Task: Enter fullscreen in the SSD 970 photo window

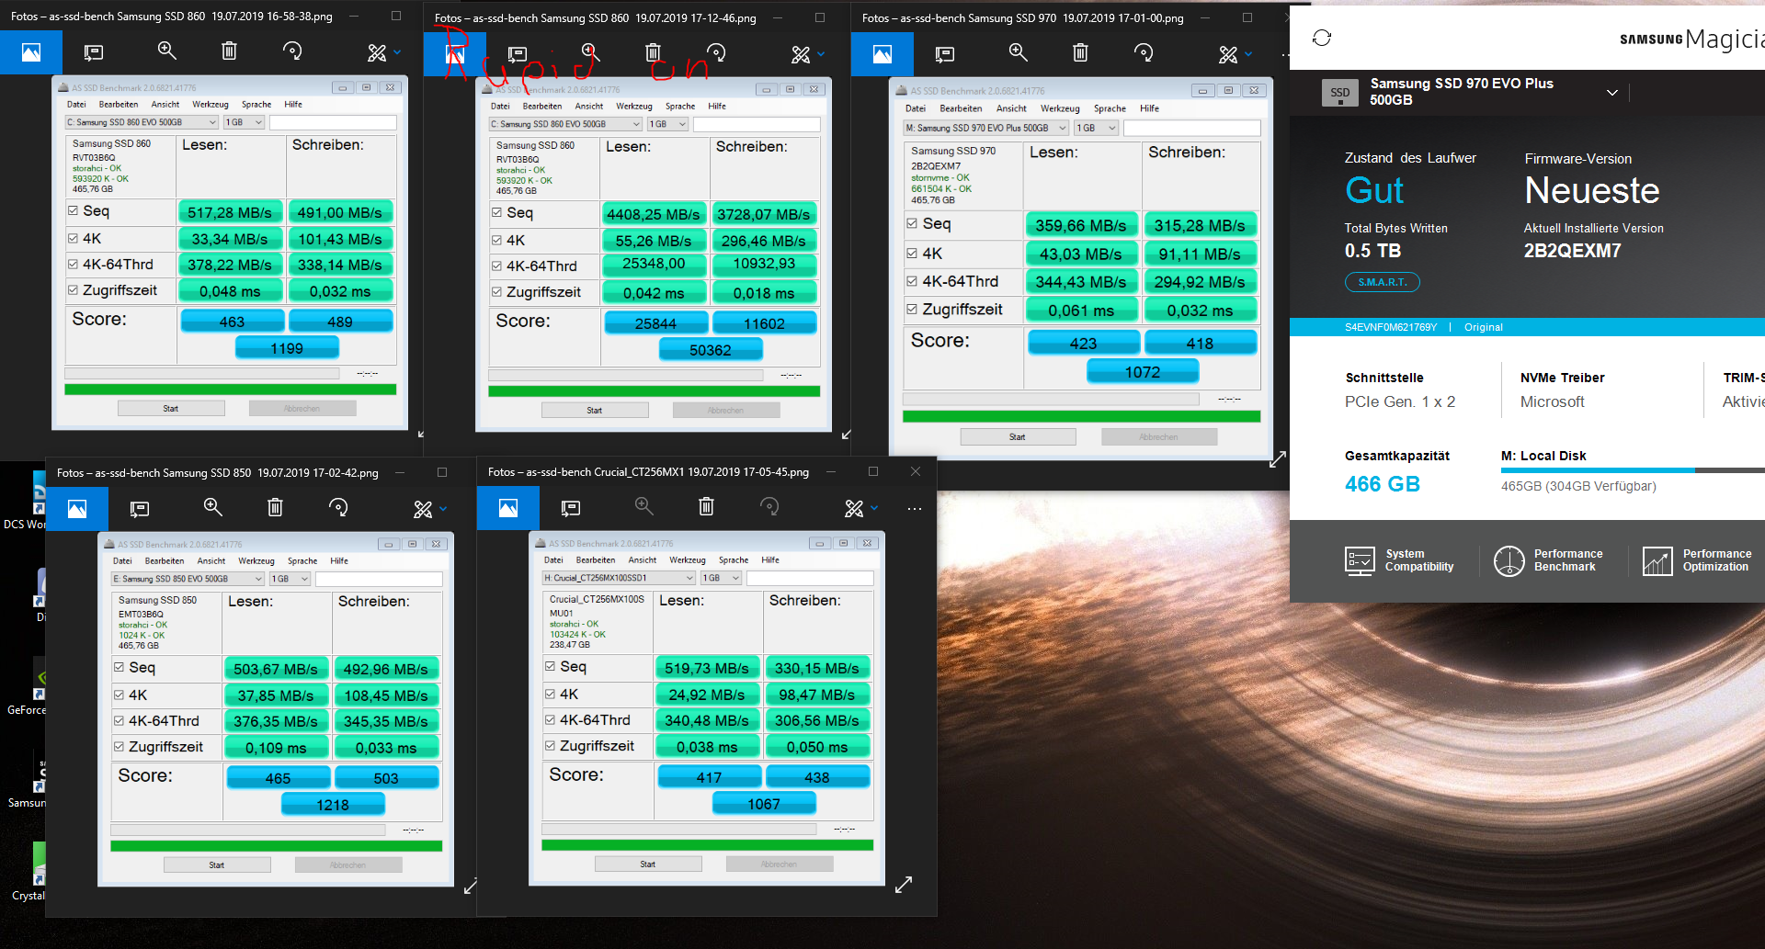Action: click(x=1278, y=459)
